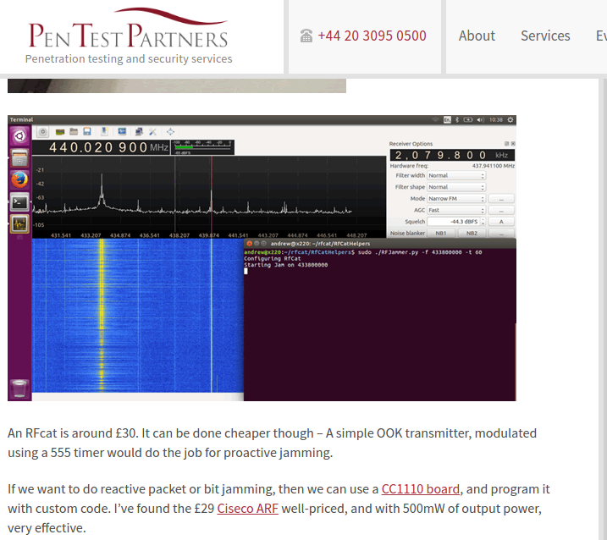The width and height of the screenshot is (607, 540).
Task: Open the About menu item
Action: click(477, 36)
